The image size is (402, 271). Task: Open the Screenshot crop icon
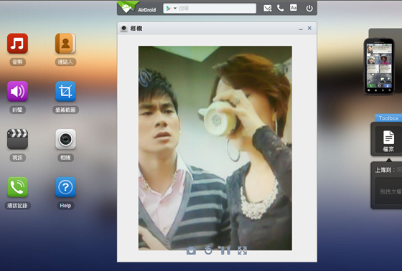[x=65, y=91]
